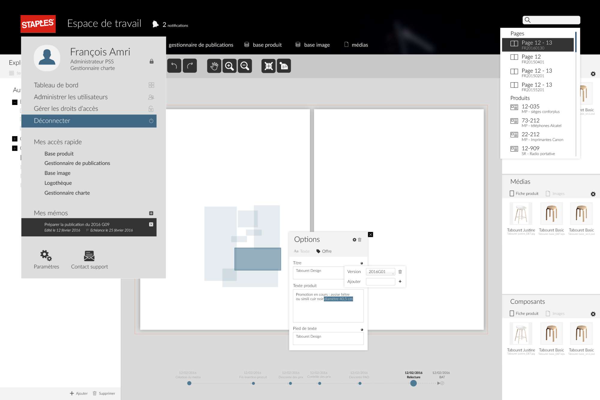The width and height of the screenshot is (600, 400).
Task: Click the zoom out magnifier tool
Action: click(245, 66)
